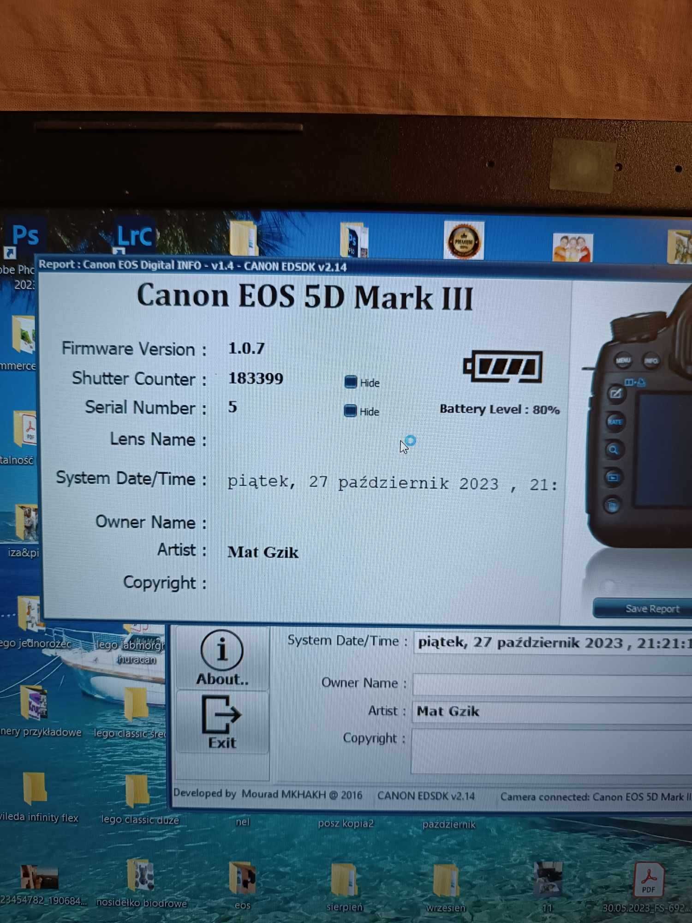Click the Shutter Counter value 183399
This screenshot has width=692, height=923.
(256, 378)
